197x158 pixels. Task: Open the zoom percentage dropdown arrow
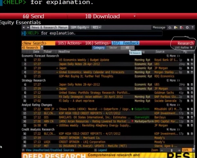click(193, 150)
